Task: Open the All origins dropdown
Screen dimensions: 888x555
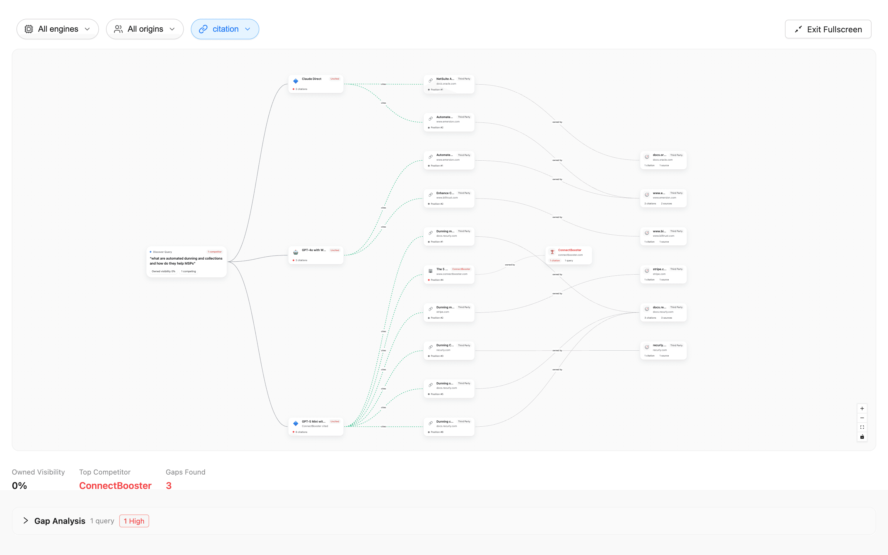Action: (145, 29)
